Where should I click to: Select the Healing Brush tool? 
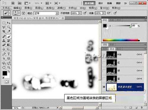tap(4, 36)
